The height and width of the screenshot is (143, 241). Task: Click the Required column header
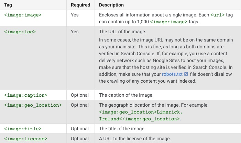80,5
